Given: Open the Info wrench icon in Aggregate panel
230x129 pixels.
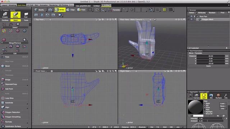Looking at the screenshot, I should pos(226,96).
